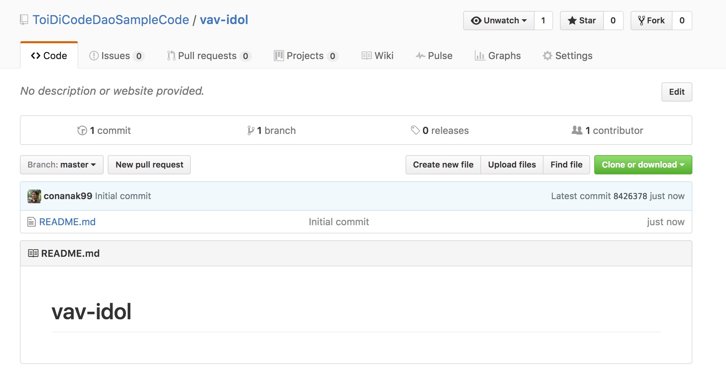Click the README.md file document icon
726x379 pixels.
pyautogui.click(x=31, y=222)
